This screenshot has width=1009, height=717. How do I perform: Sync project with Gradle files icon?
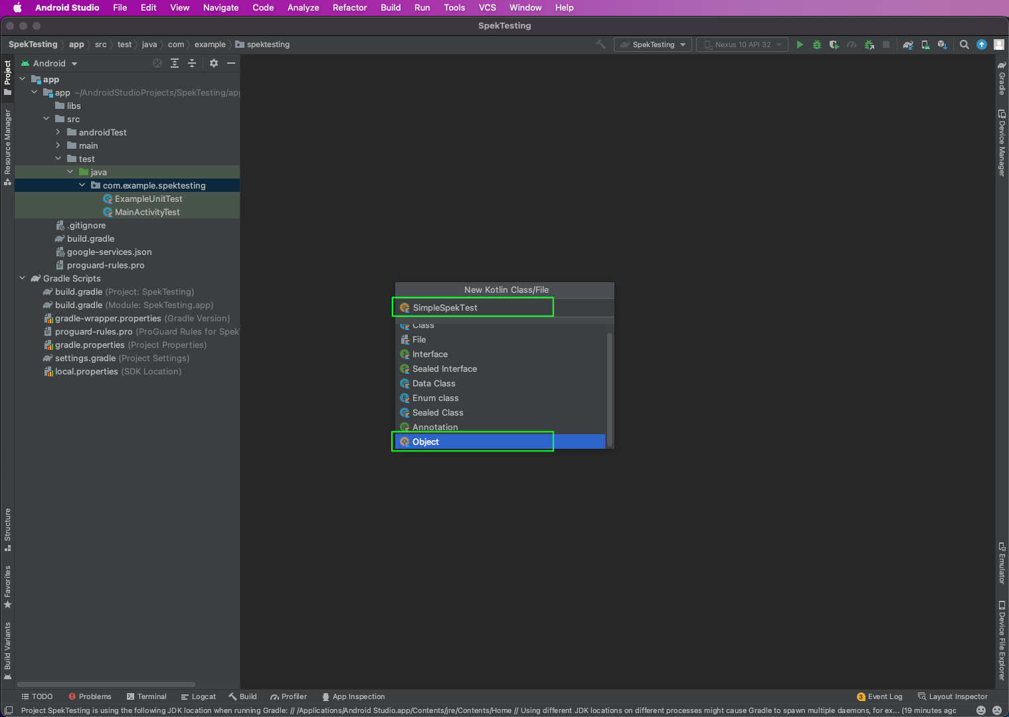click(x=907, y=44)
